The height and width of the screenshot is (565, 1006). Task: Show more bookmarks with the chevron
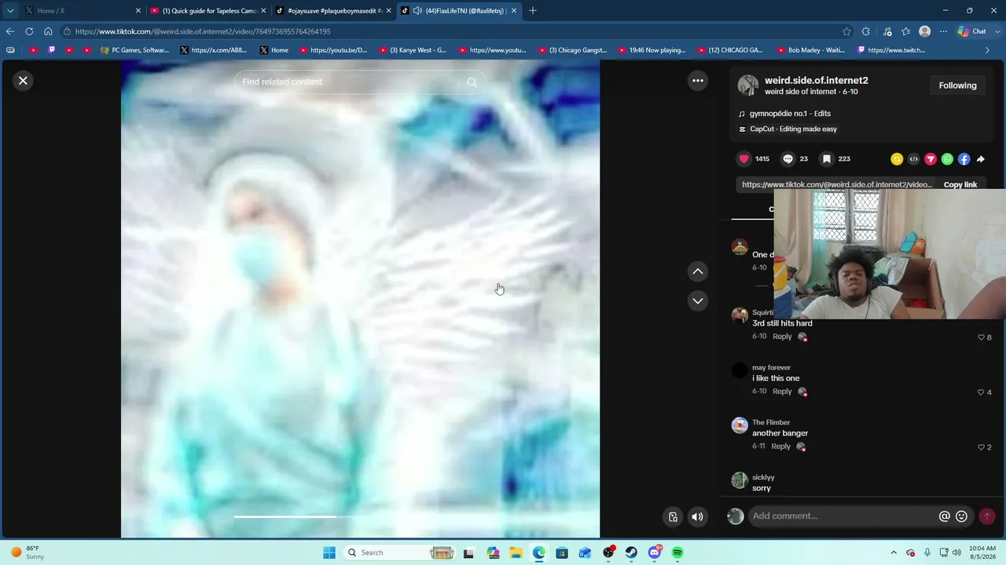(988, 50)
